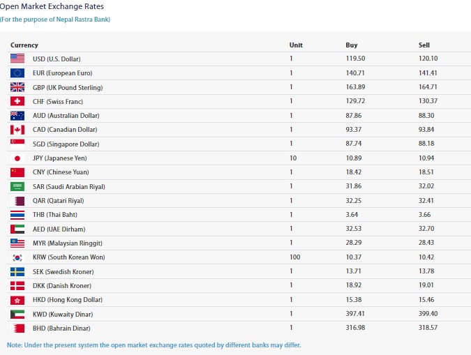Click the USD sell rate 120.10

(x=428, y=59)
